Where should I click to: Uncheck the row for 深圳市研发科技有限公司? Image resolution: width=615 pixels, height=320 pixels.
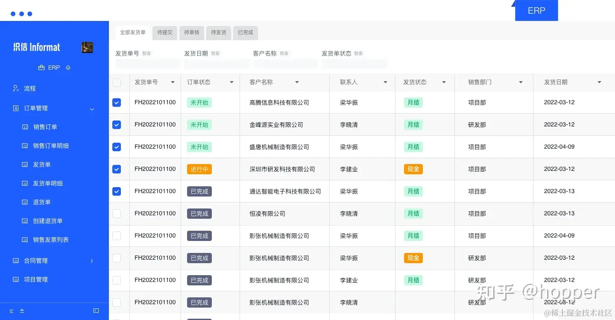pyautogui.click(x=117, y=169)
